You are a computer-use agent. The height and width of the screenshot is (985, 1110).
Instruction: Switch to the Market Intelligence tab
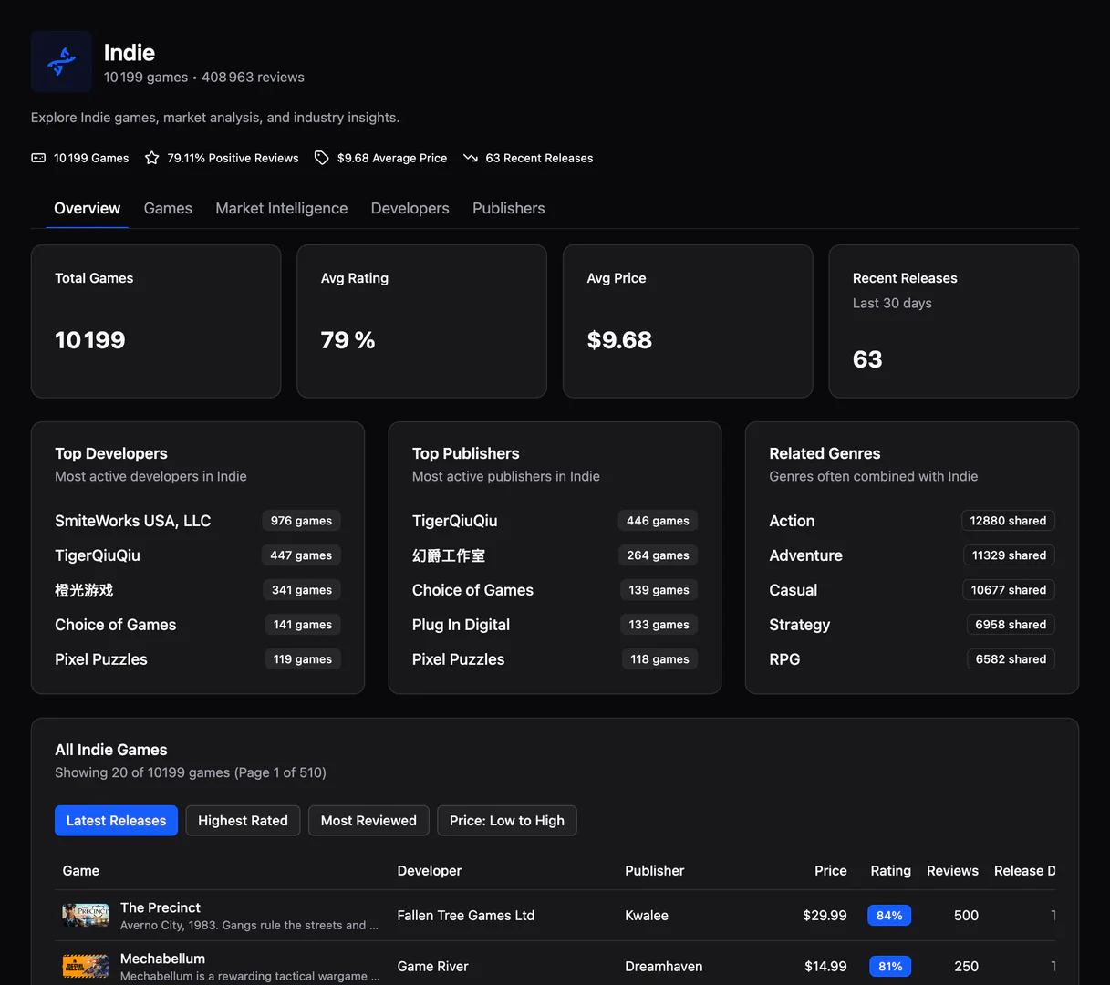coord(281,208)
